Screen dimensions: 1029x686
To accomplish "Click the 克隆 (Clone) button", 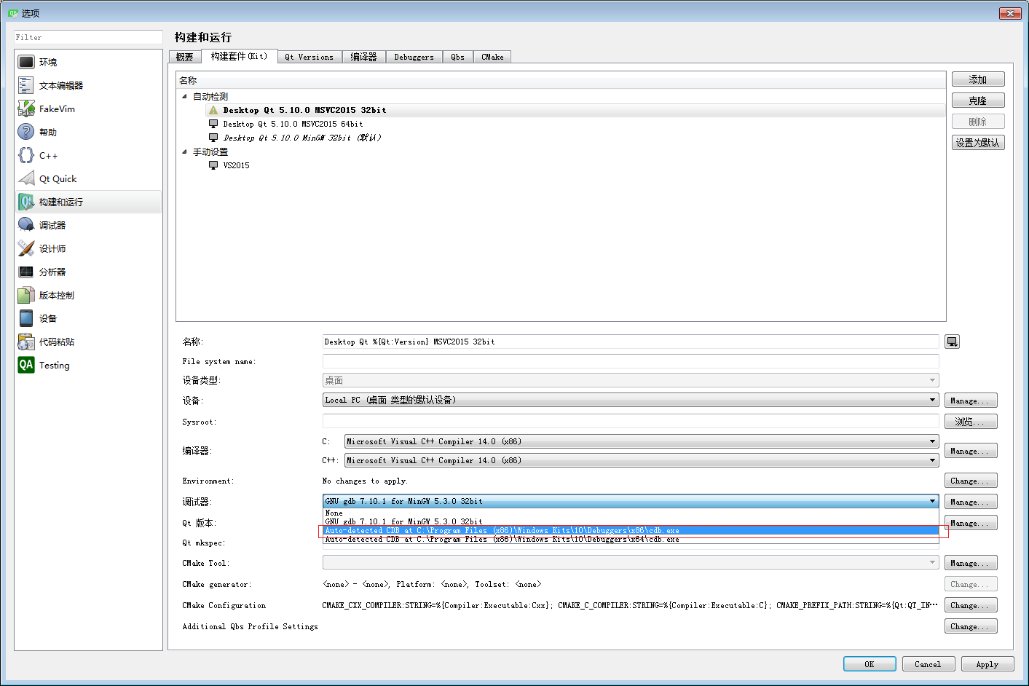I will [x=977, y=100].
